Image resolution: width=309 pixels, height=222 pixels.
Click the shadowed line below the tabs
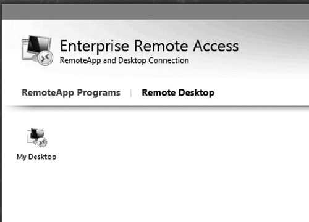tap(155, 107)
